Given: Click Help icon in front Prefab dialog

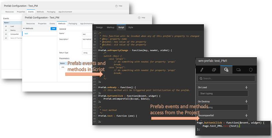Looking at the screenshot, I should point(139,18).
